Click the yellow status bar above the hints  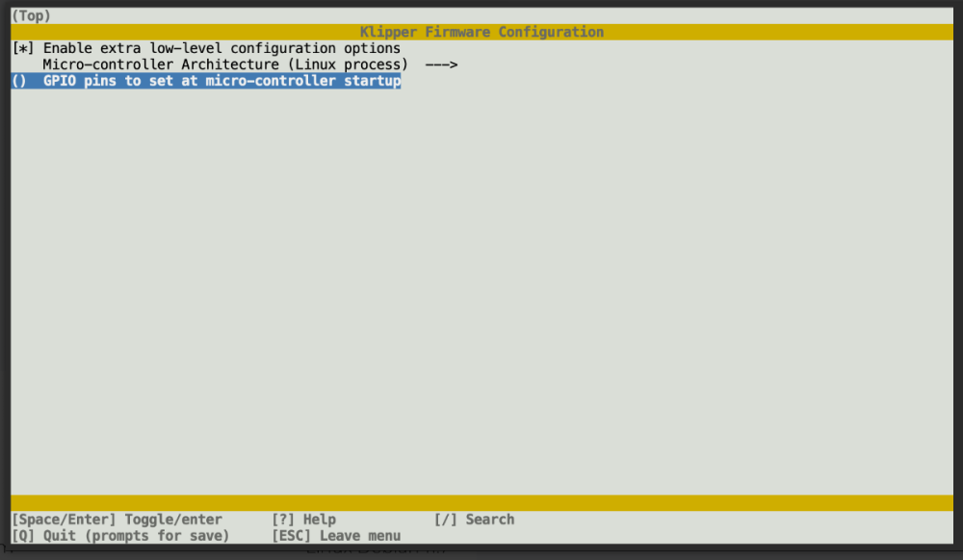(x=481, y=503)
